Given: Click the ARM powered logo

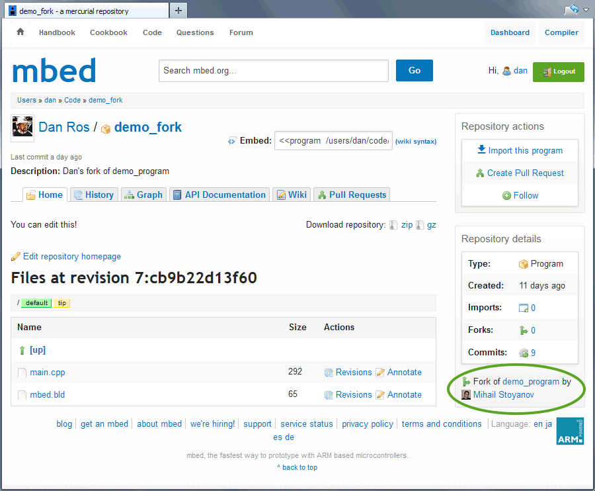Looking at the screenshot, I should click(570, 430).
